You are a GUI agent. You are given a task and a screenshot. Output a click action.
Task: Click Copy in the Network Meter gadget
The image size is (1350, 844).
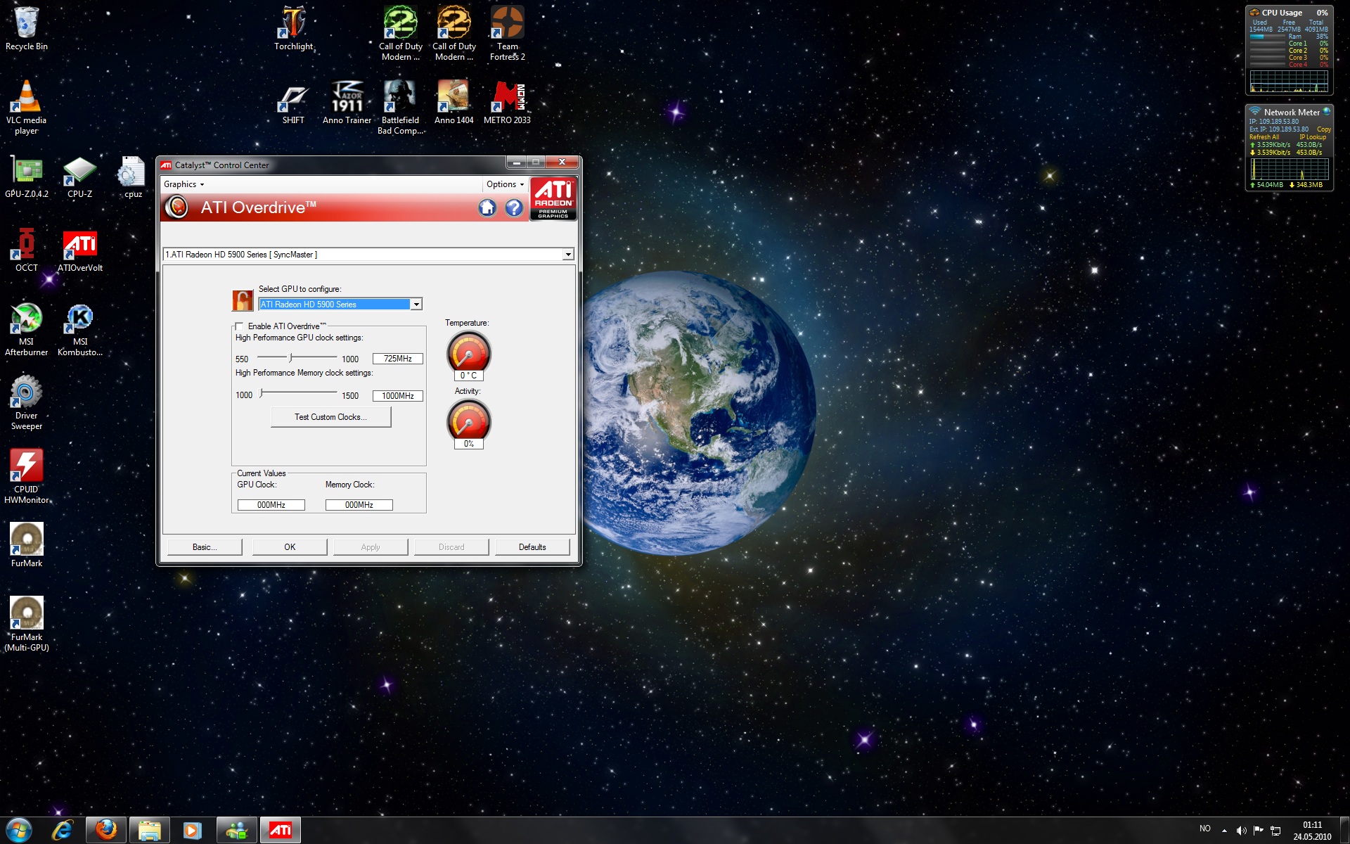pos(1324,129)
